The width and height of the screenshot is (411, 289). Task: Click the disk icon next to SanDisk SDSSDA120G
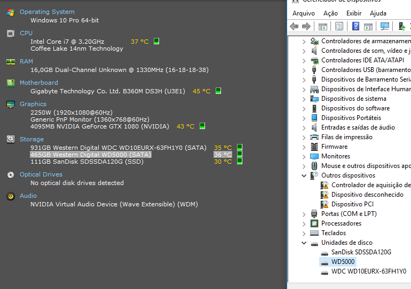coord(325,253)
